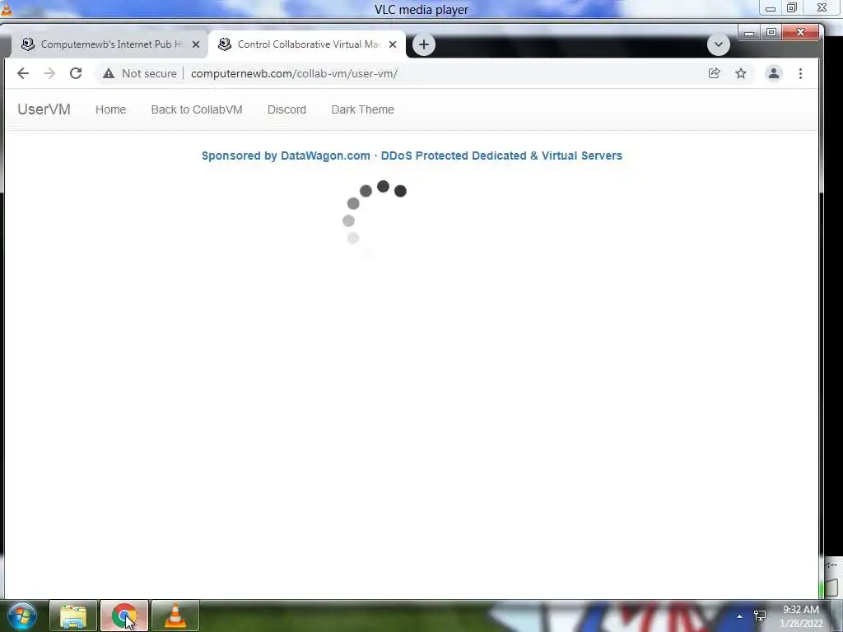Open the DataWagon.com sponsor link
843x632 pixels.
[x=412, y=156]
